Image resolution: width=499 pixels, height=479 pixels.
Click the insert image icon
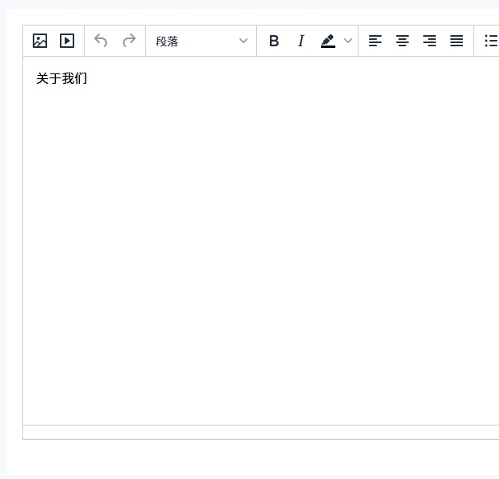tap(40, 41)
